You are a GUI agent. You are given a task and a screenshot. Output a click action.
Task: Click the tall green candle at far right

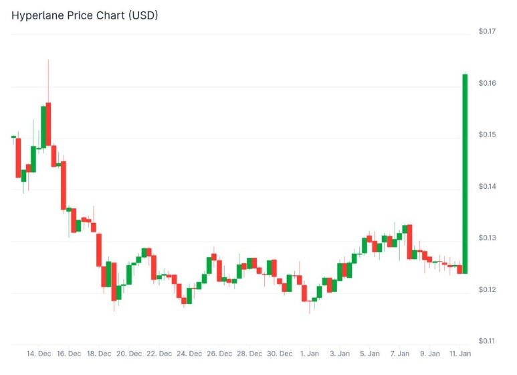click(x=464, y=173)
